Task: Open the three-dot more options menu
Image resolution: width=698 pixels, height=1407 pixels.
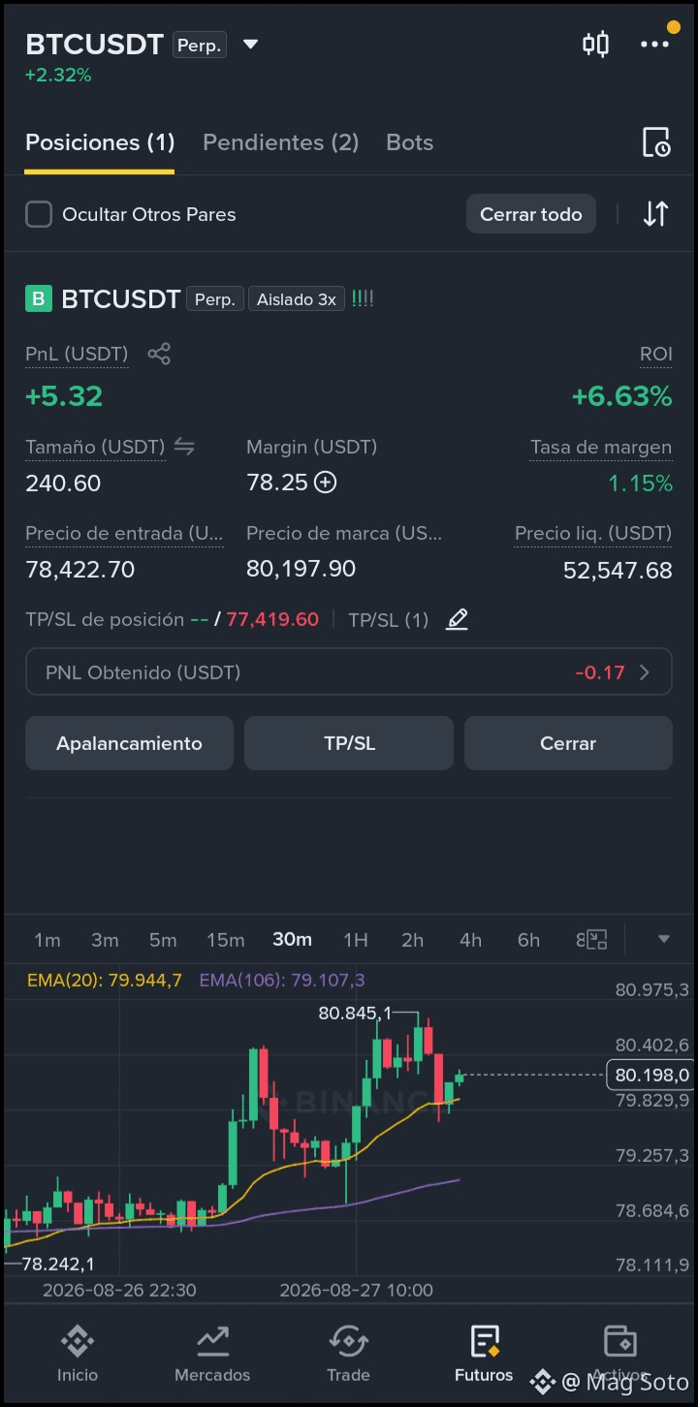Action: coord(654,44)
